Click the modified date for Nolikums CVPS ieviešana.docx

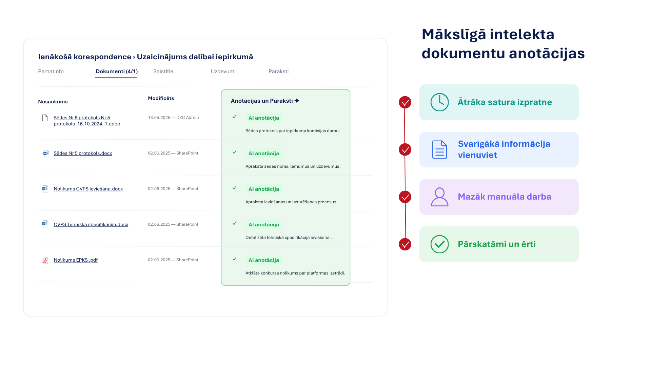pos(173,189)
